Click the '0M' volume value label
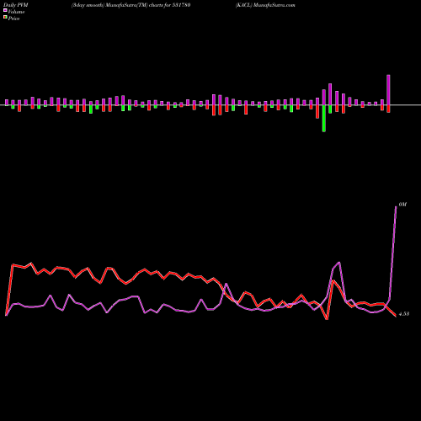This screenshot has width=421, height=421. coord(402,205)
